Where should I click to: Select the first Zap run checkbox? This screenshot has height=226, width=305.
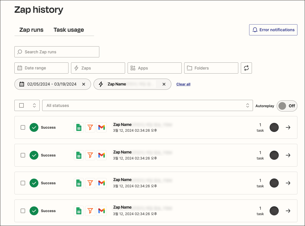(x=23, y=127)
